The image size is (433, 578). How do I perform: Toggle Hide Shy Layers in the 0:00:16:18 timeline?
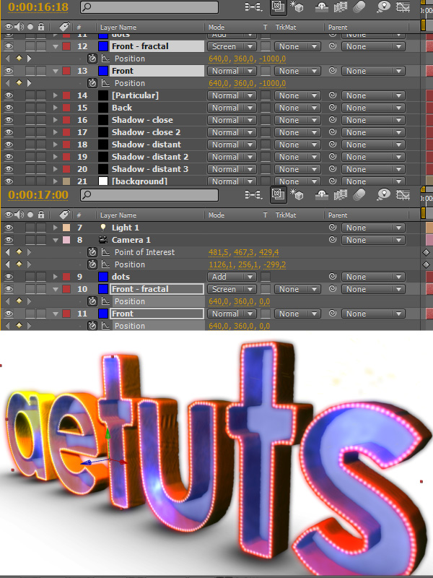(x=322, y=7)
